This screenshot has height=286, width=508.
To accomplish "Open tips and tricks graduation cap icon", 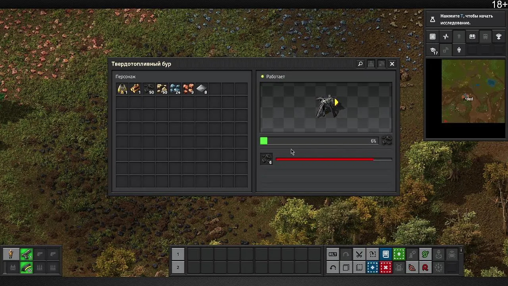I will (433, 50).
